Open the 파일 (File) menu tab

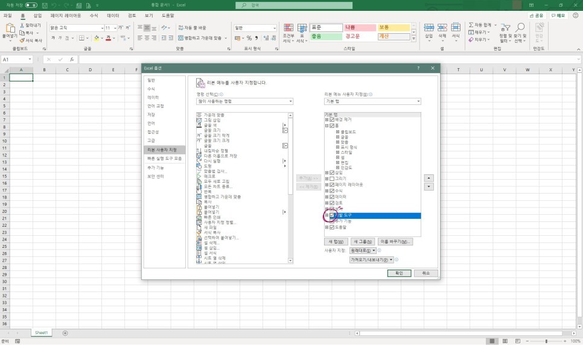pos(7,15)
